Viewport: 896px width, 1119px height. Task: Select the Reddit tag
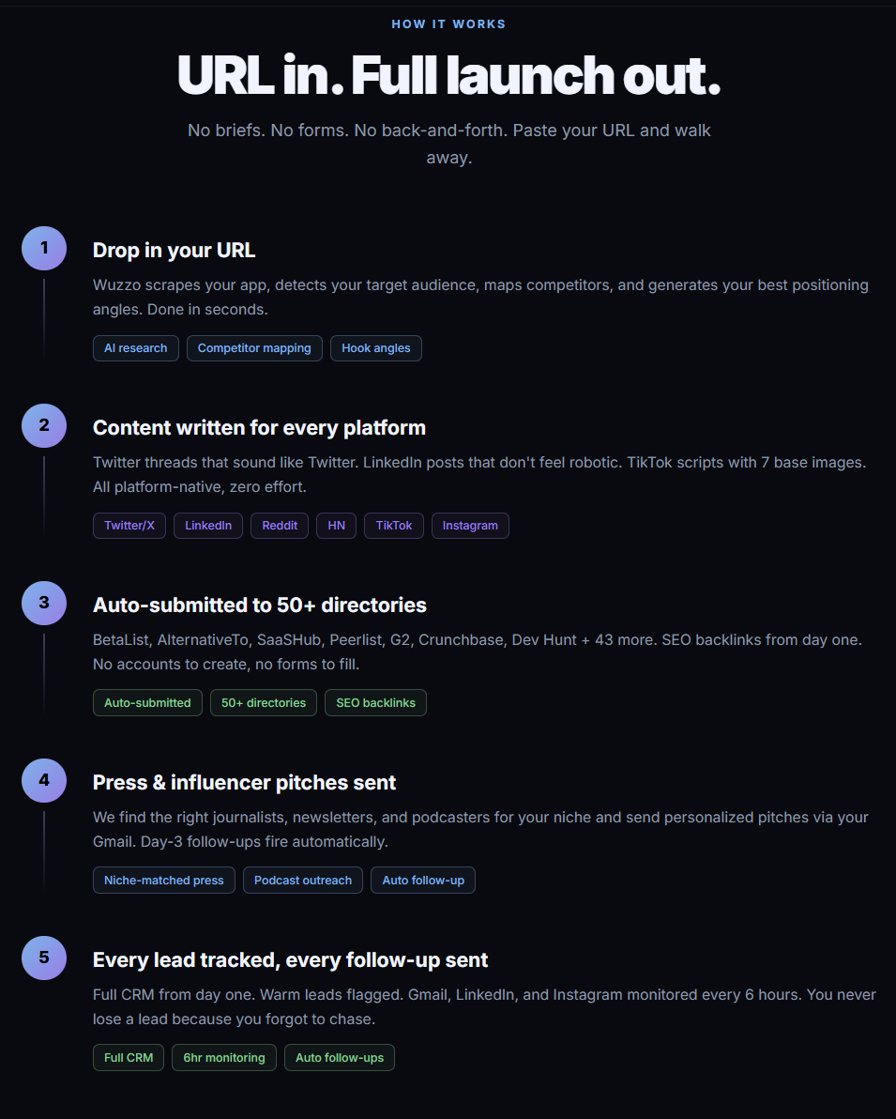click(280, 526)
